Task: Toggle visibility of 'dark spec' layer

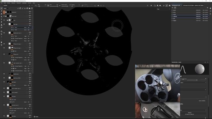Action: coord(4,82)
